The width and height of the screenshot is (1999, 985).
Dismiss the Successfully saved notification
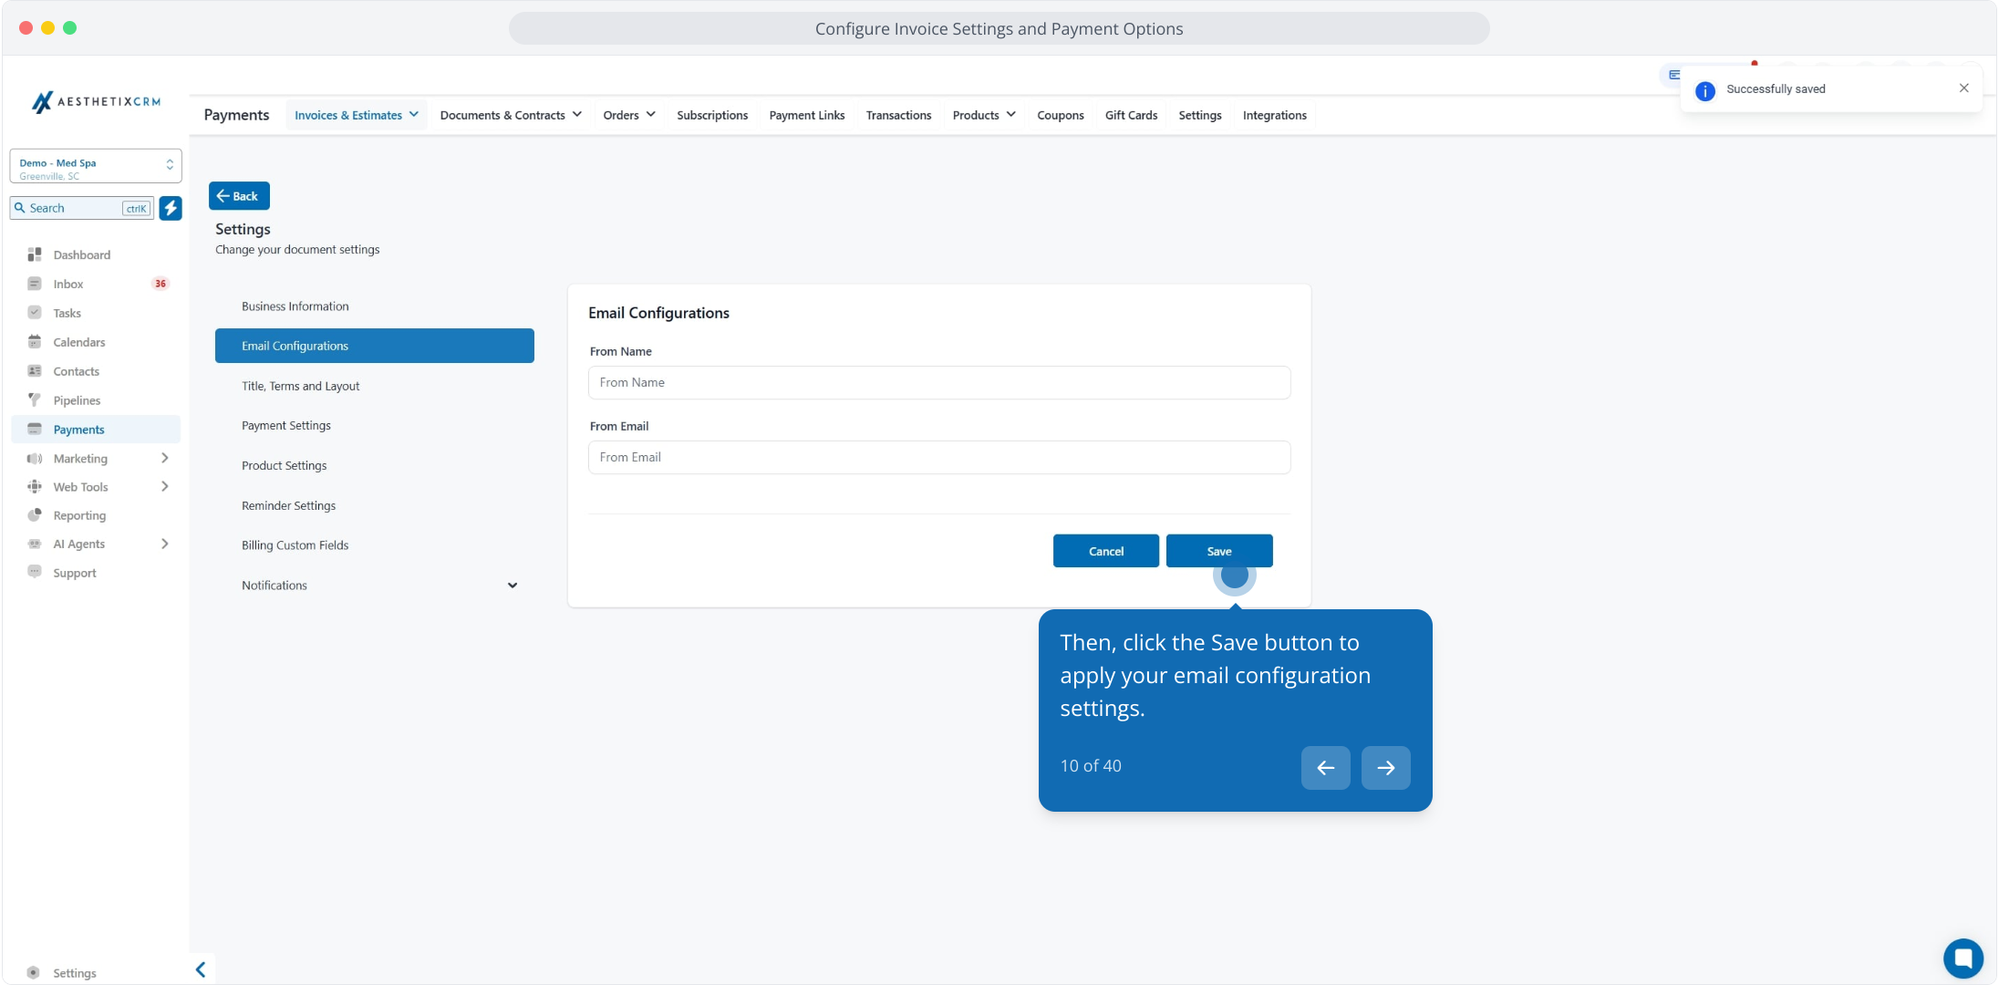click(x=1963, y=88)
